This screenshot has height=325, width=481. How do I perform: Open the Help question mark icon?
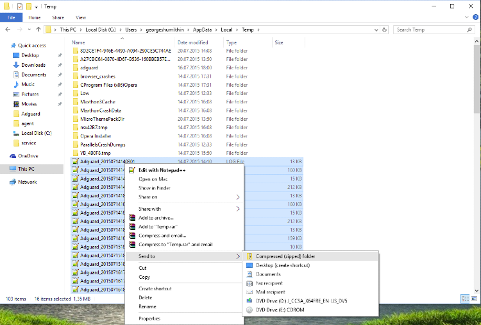[475, 17]
